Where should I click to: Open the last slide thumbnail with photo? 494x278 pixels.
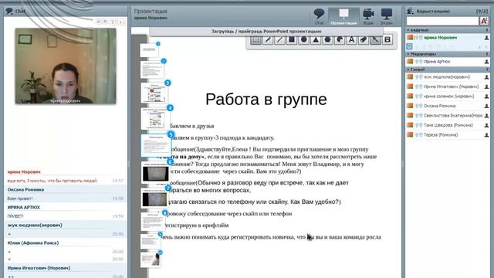pyautogui.click(x=151, y=260)
